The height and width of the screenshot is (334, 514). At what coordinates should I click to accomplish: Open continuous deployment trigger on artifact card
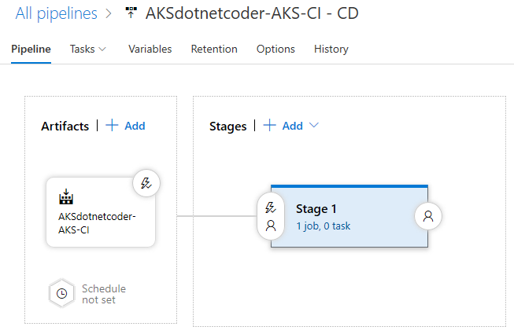(146, 183)
